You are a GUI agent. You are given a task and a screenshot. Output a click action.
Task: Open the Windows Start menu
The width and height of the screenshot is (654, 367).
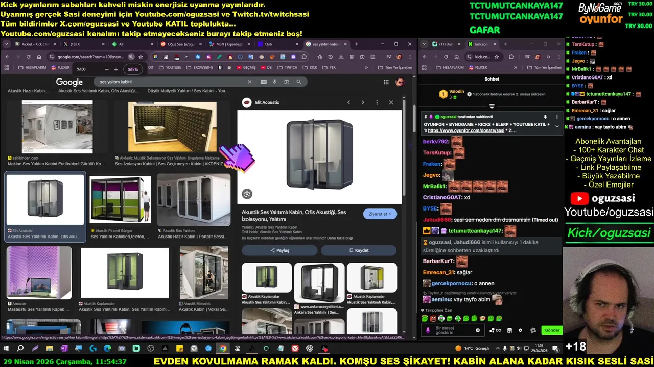7,349
